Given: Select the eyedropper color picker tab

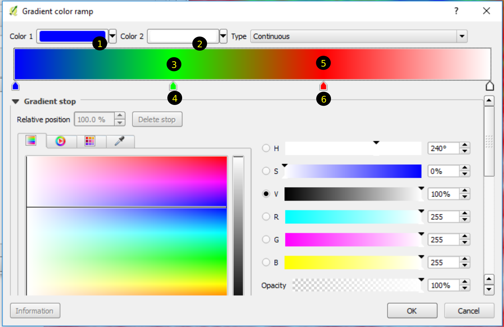Looking at the screenshot, I should point(120,141).
